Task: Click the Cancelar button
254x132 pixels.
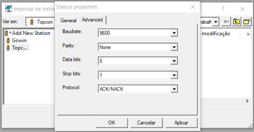Action: pyautogui.click(x=146, y=123)
